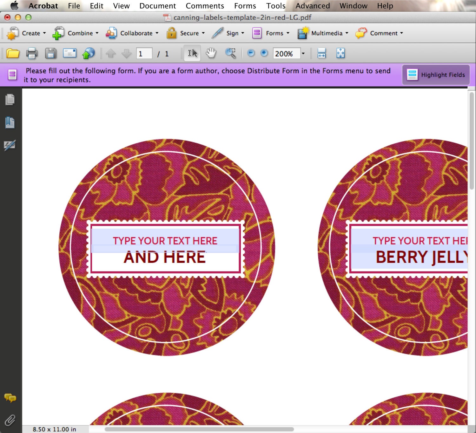Screen dimensions: 476x433
Task: Open the Advanced menu
Action: pos(312,5)
